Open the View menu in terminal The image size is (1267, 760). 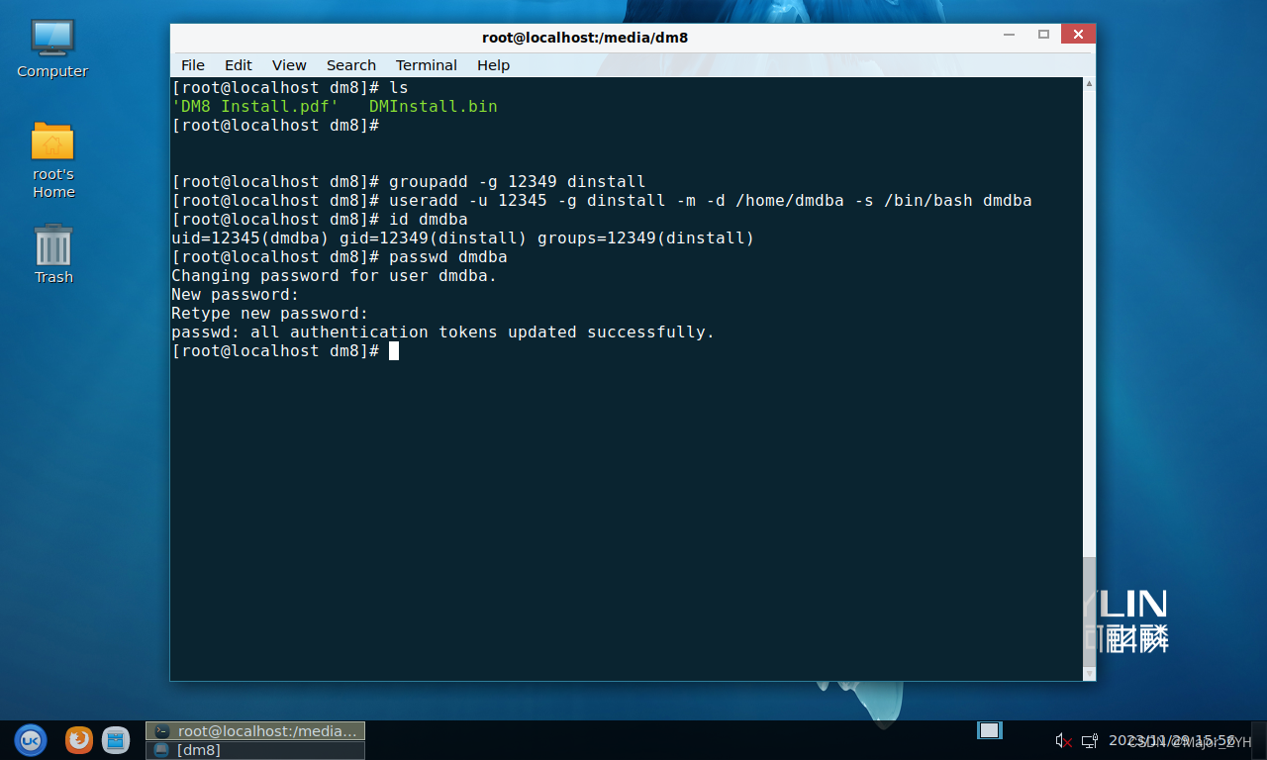[x=289, y=65]
